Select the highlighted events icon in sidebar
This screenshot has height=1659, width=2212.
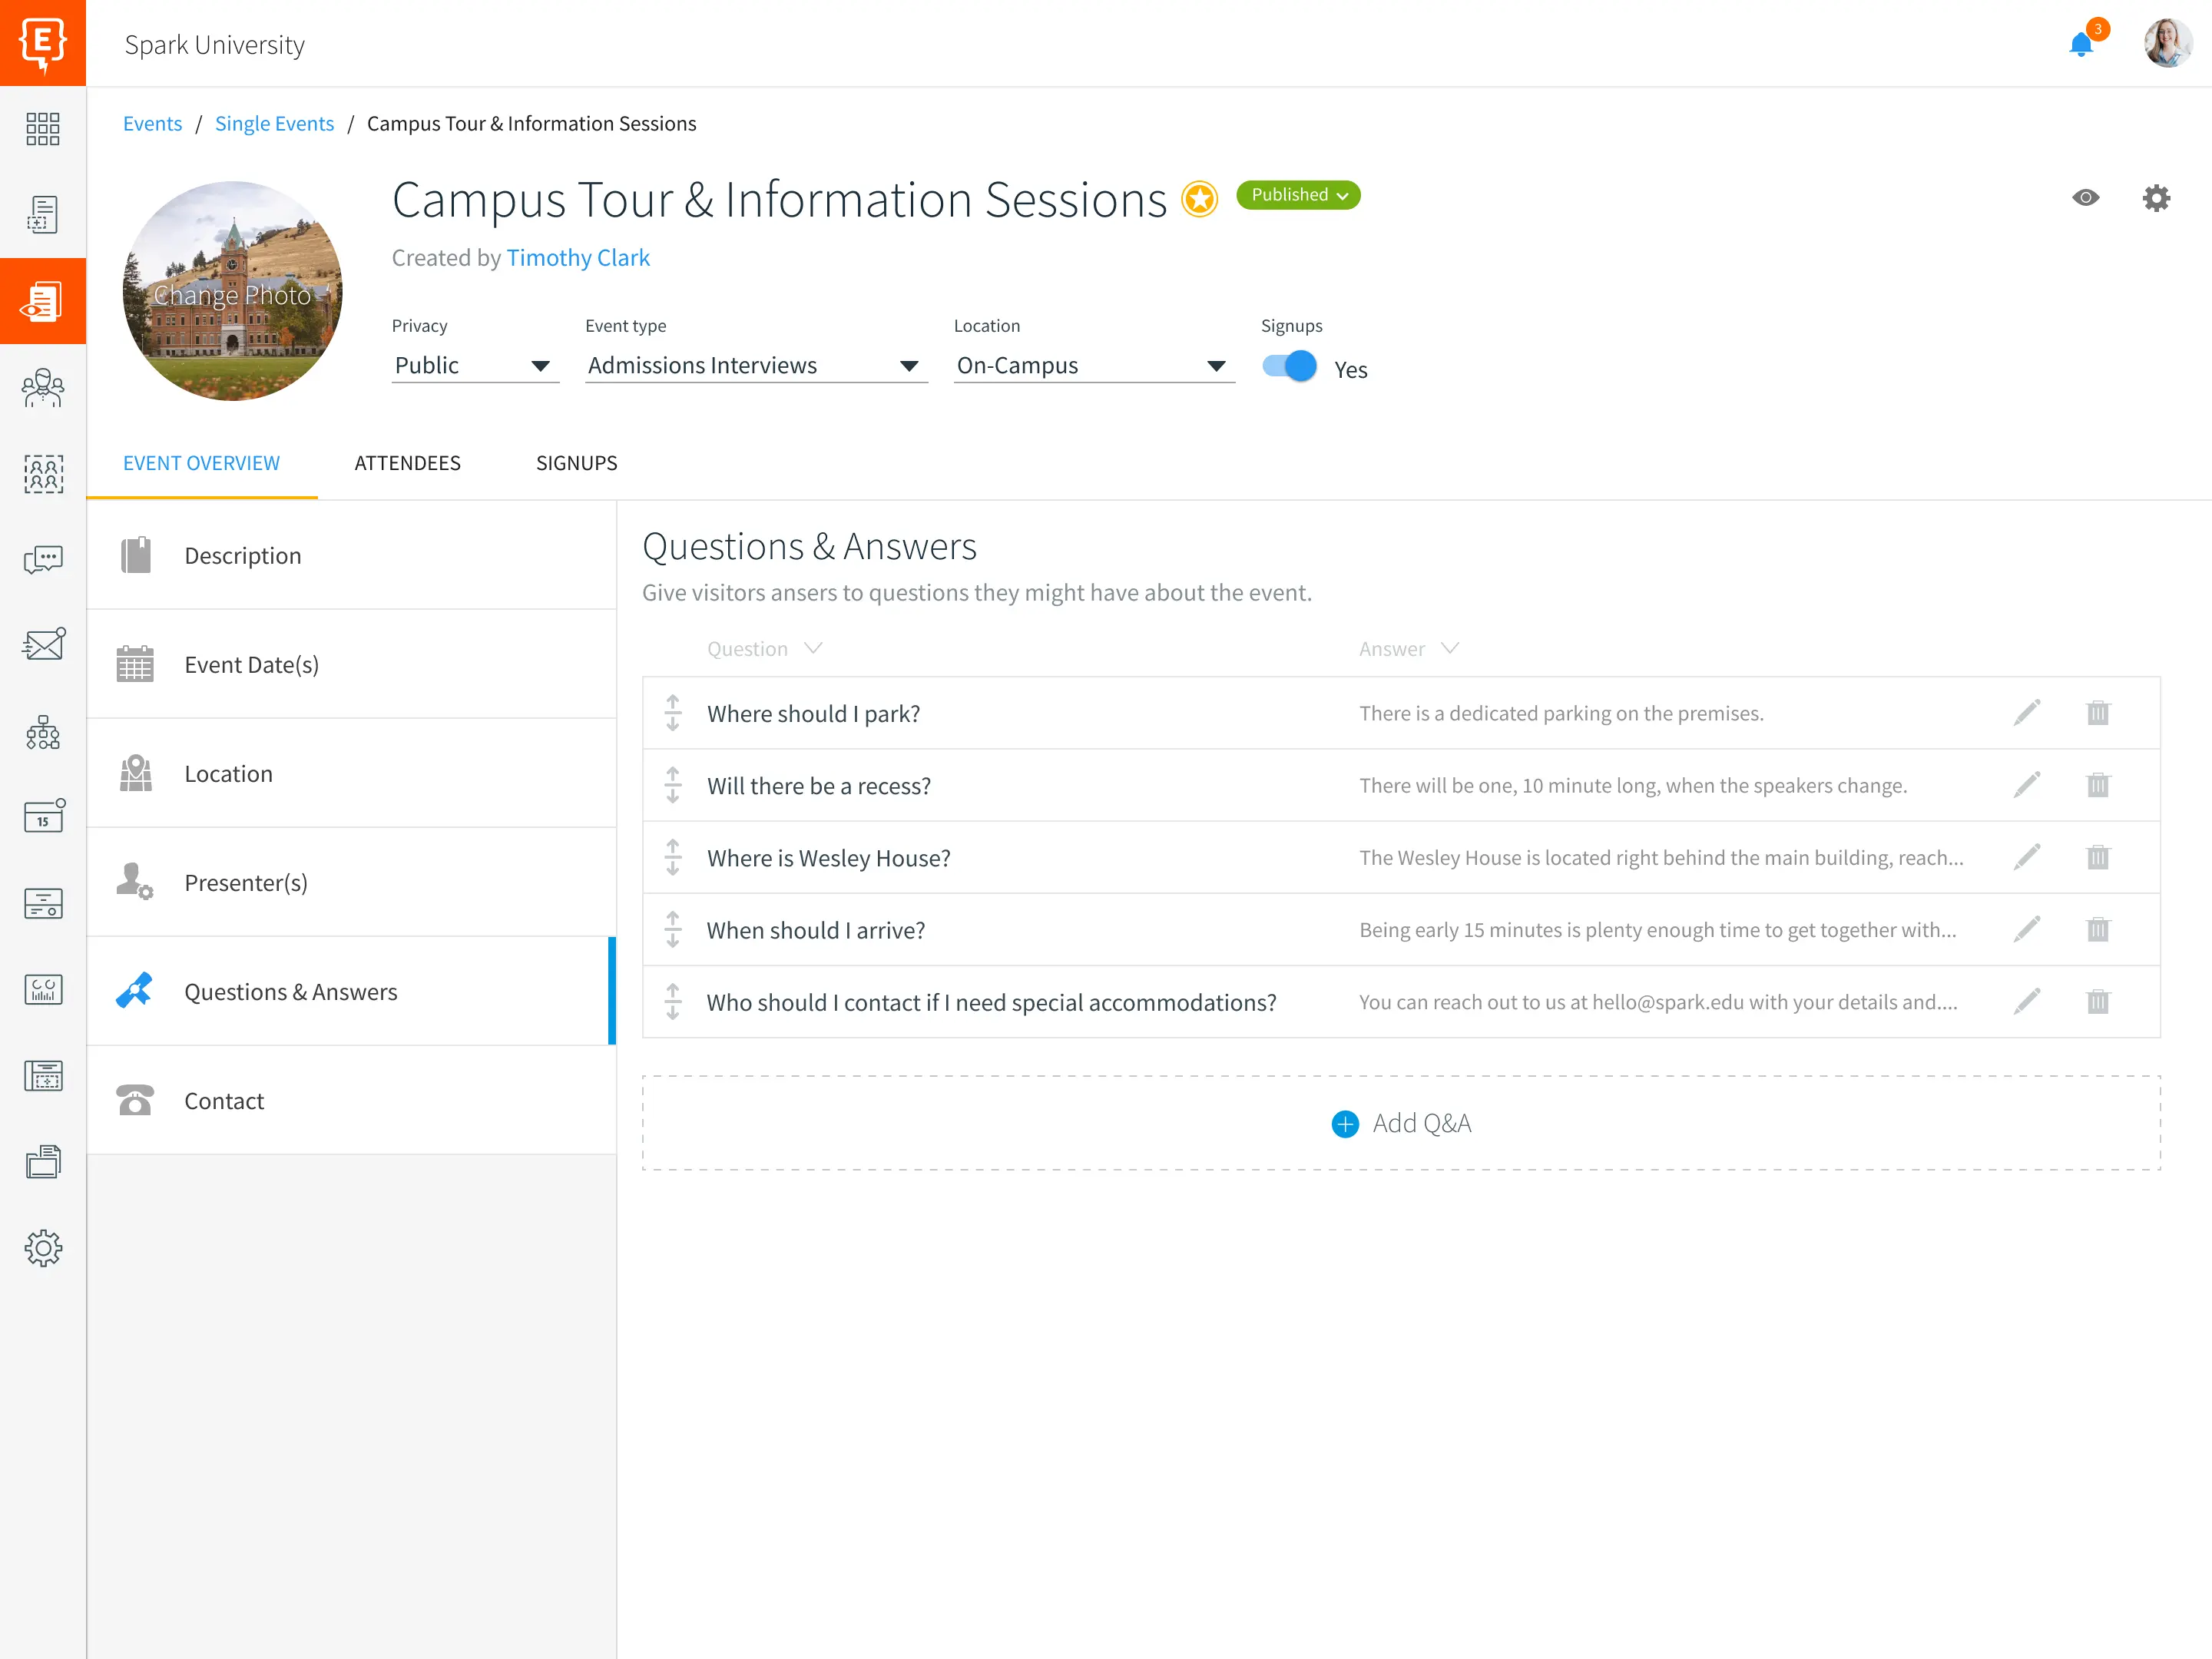(43, 301)
